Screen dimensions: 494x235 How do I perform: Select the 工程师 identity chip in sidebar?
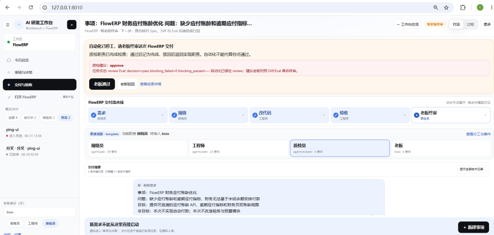[x=33, y=224]
